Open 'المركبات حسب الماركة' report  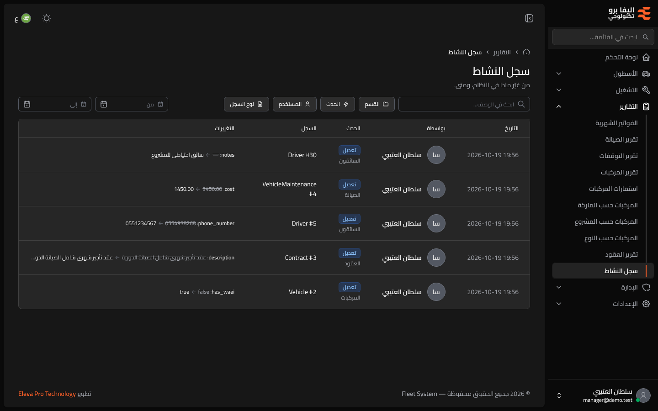(x=608, y=205)
